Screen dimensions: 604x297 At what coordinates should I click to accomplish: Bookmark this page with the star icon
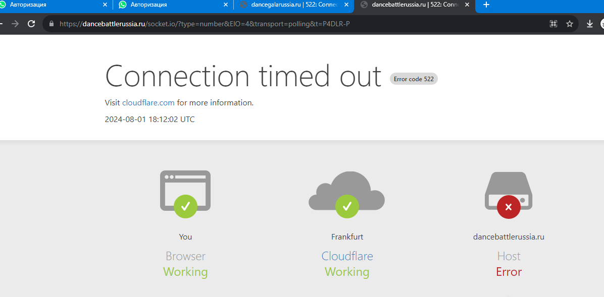[569, 24]
